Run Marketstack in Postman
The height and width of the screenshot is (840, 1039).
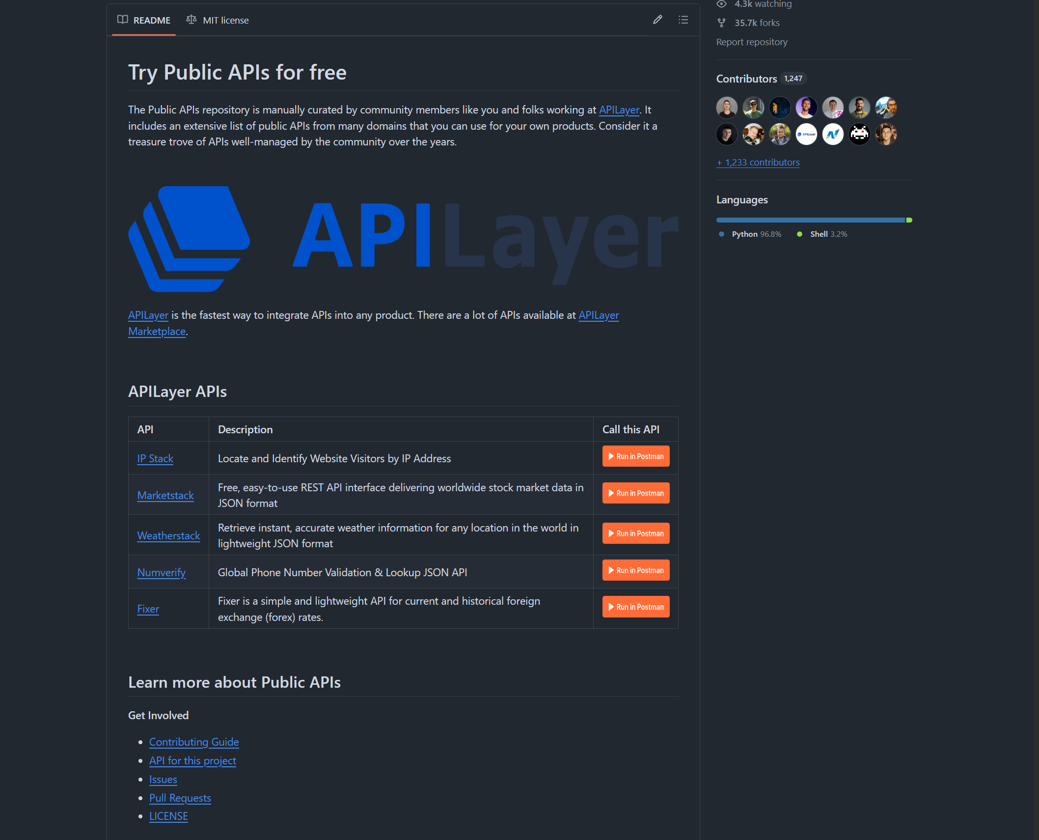click(636, 493)
